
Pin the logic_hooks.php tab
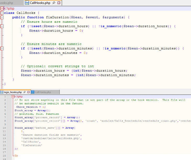(x=24, y=92)
